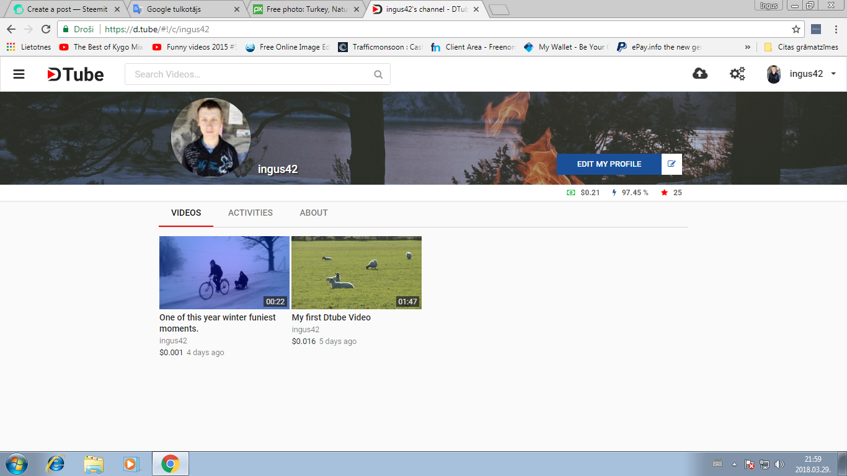Click the browser forward arrow
The width and height of the screenshot is (847, 476).
(29, 29)
